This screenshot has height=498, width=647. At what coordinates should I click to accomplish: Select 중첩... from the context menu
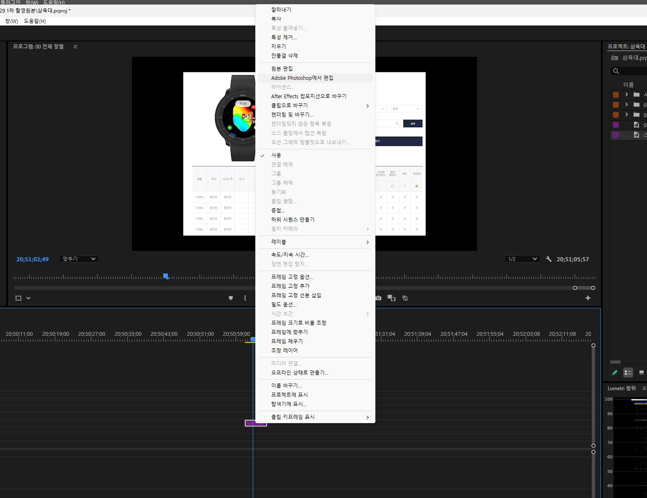[315, 210]
